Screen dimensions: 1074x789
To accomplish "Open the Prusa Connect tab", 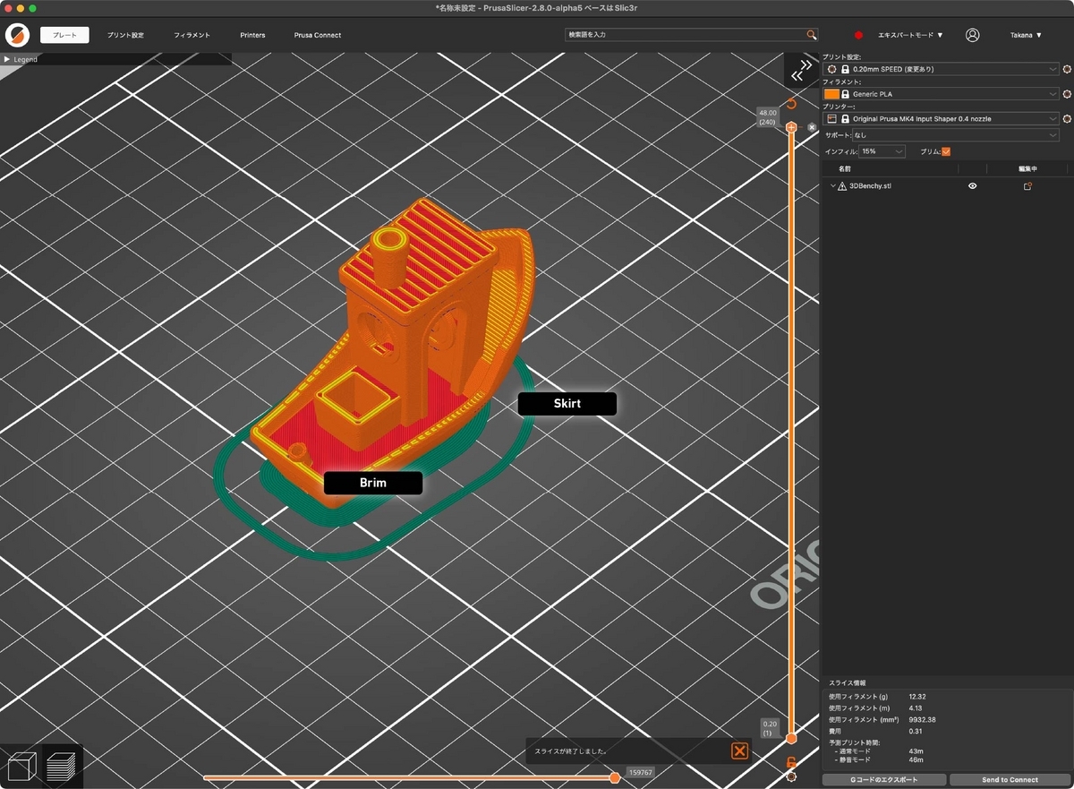I will 317,35.
